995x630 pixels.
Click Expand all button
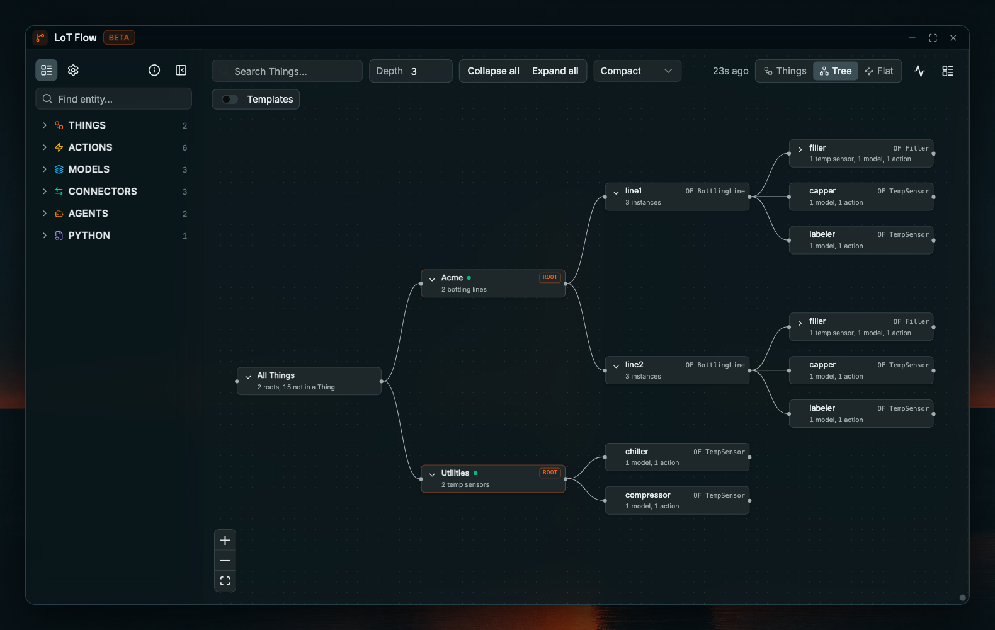555,71
